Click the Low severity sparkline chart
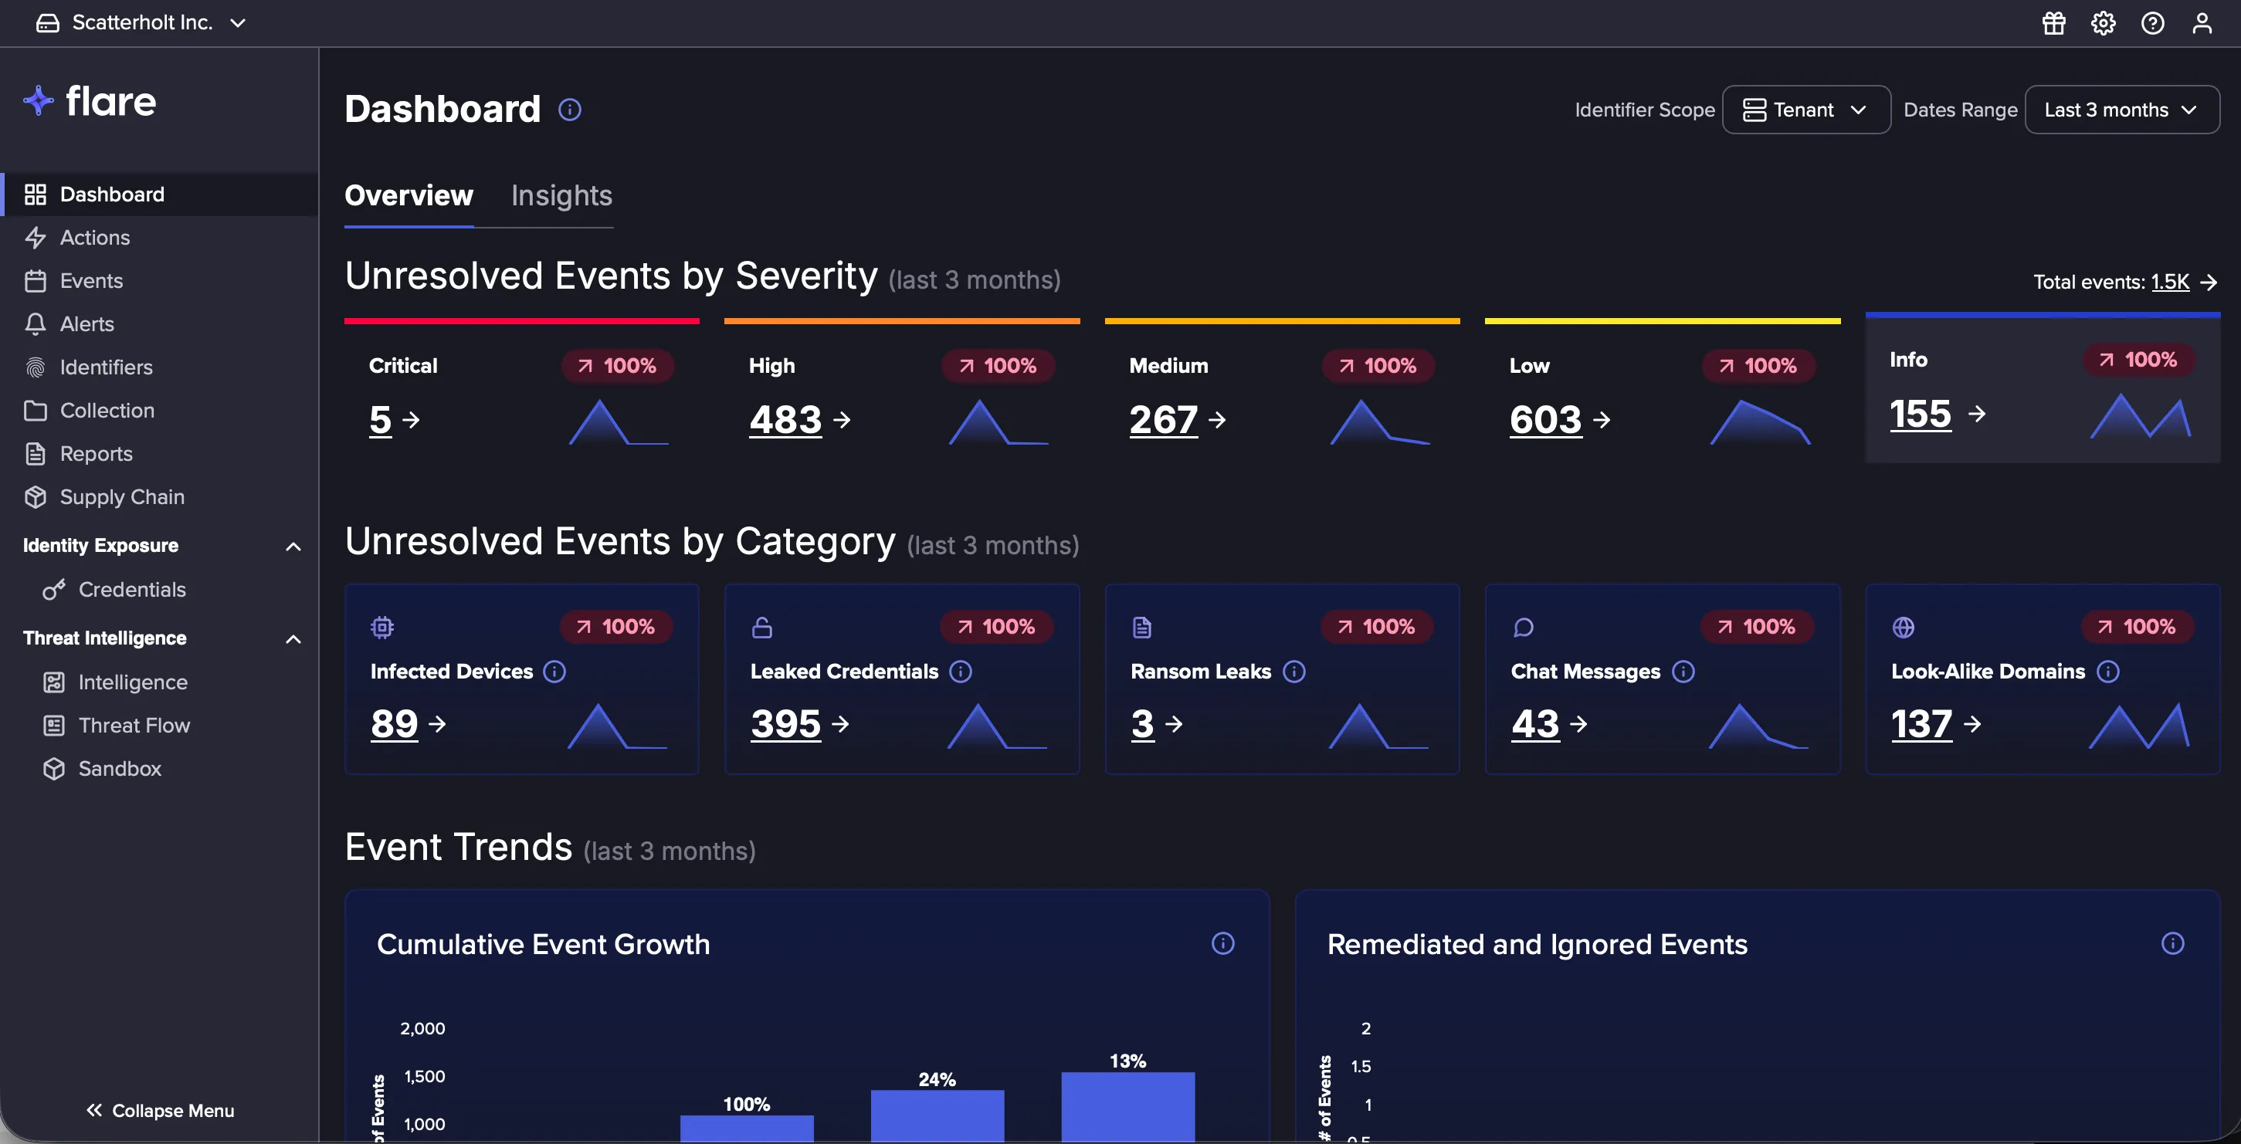This screenshot has height=1144, width=2241. point(1761,421)
